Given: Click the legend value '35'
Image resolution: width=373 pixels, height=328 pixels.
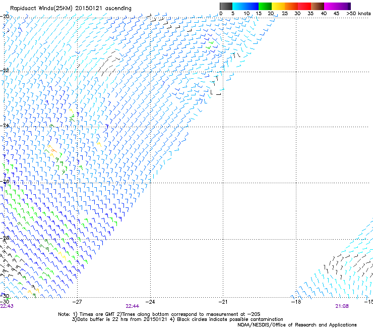Looking at the screenshot, I should (x=310, y=14).
